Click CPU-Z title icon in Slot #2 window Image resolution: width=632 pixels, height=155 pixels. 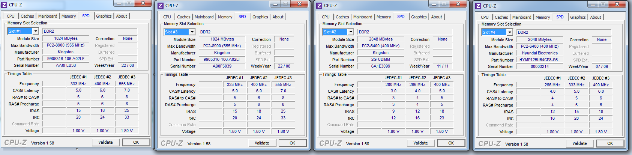tap(319, 6)
